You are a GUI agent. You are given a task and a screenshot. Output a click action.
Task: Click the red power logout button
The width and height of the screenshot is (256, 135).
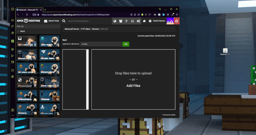coord(176,21)
